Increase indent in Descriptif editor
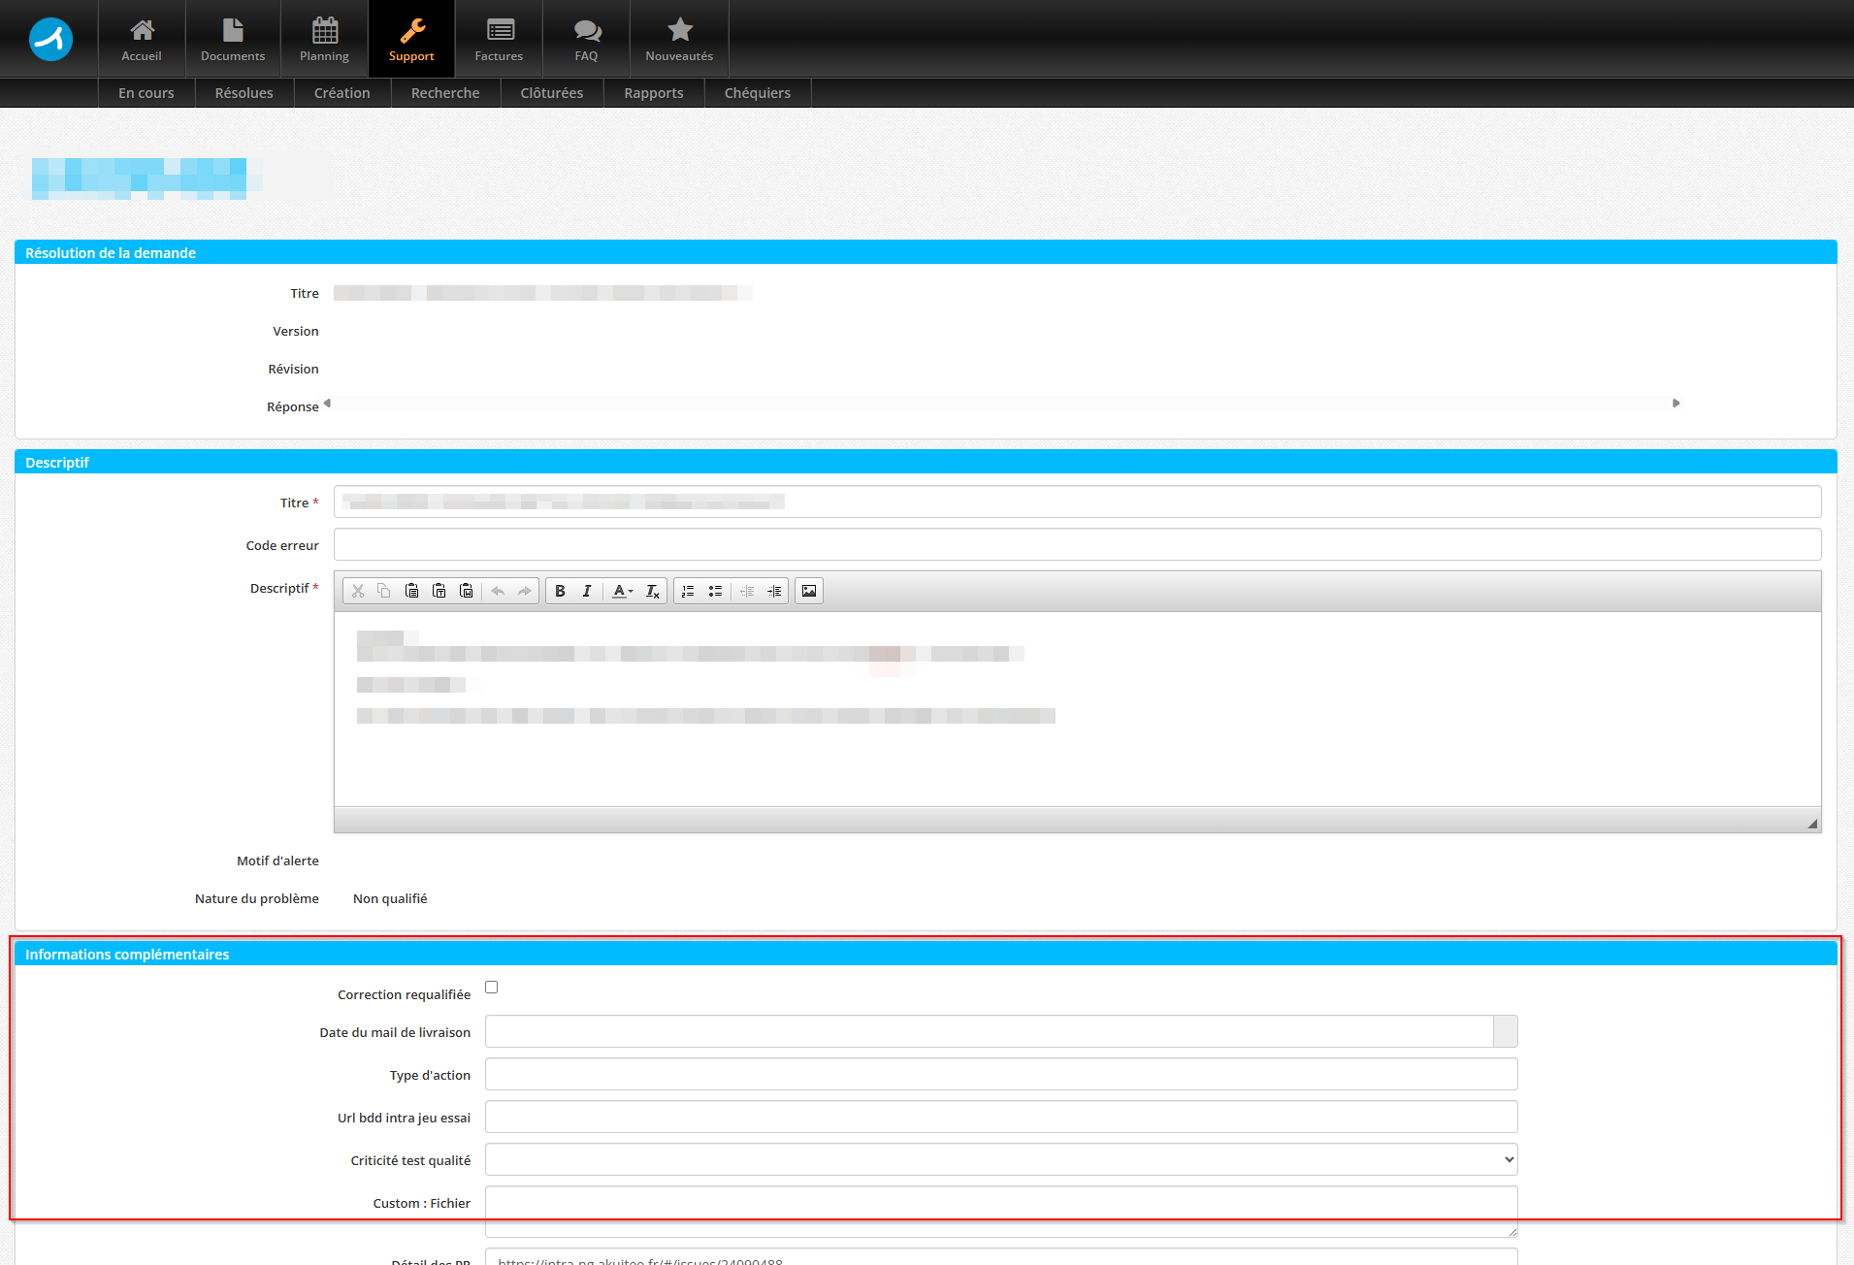This screenshot has height=1265, width=1854. tap(774, 591)
